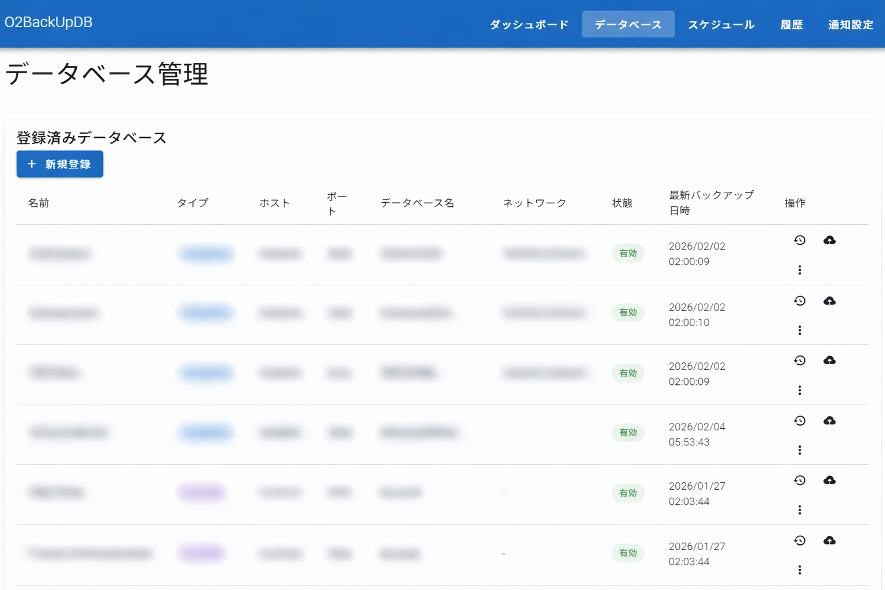Toggle 有効 status on the fifth database row

coord(628,493)
